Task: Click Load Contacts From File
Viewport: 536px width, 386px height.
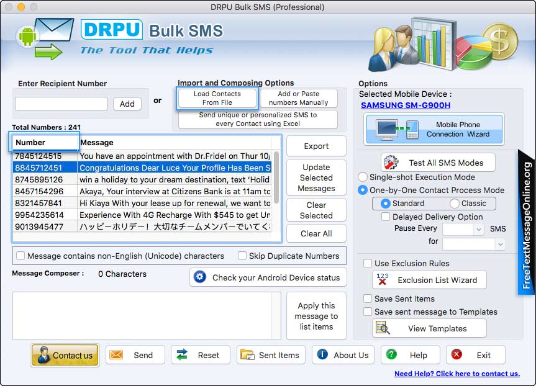Action: click(x=217, y=98)
